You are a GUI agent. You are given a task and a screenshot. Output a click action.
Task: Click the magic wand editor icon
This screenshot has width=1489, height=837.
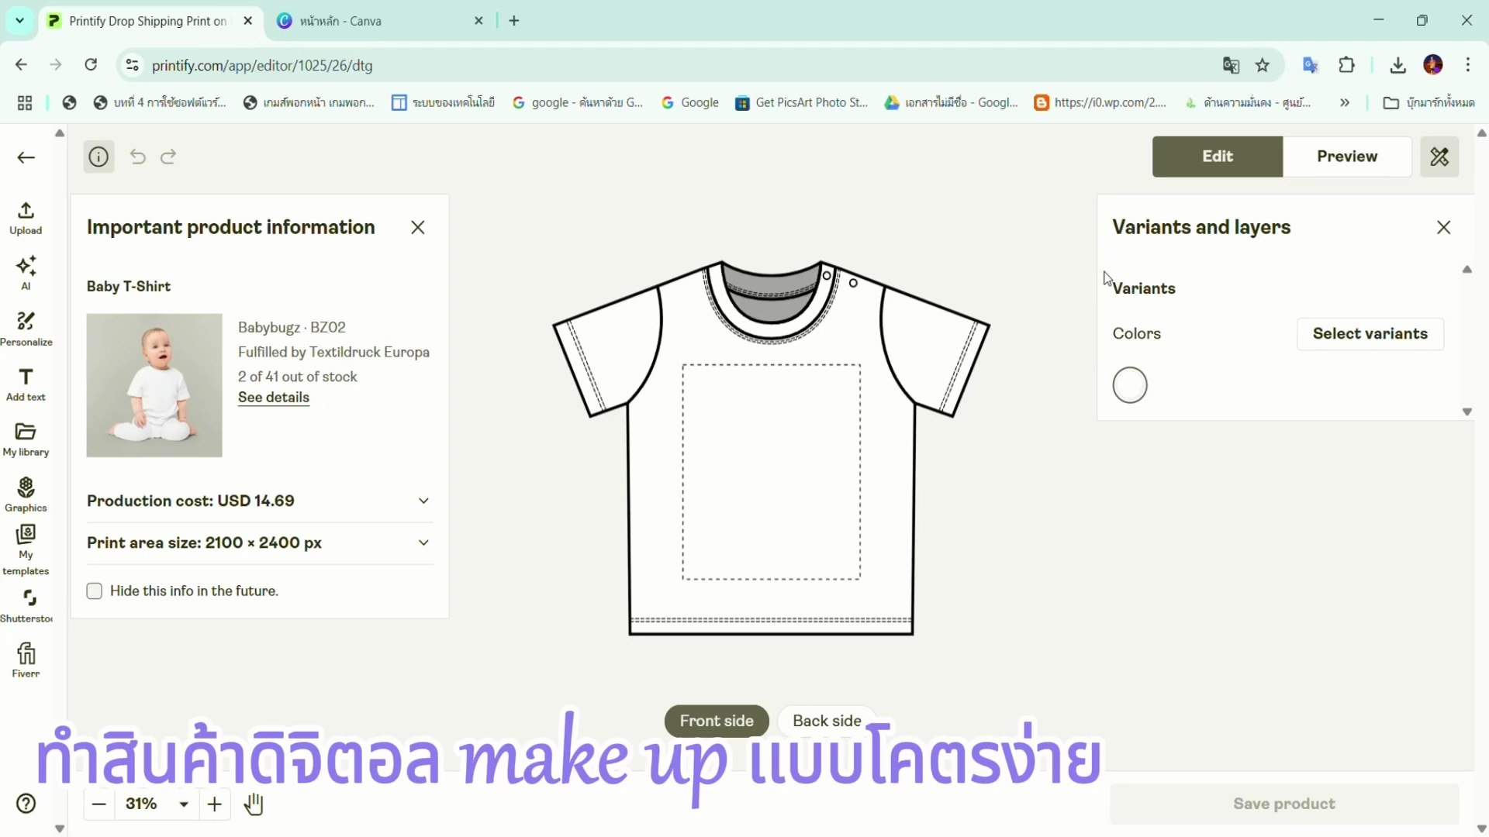(1439, 157)
